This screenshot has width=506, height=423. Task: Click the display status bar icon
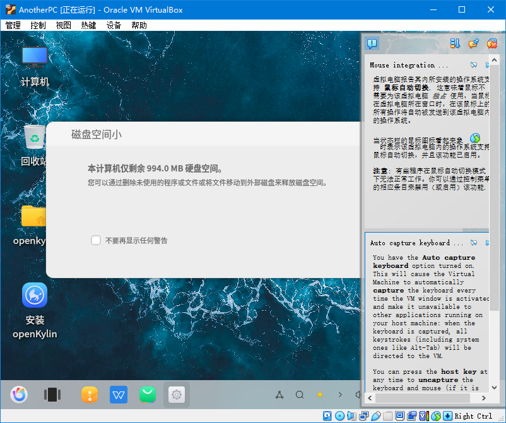coord(399,416)
